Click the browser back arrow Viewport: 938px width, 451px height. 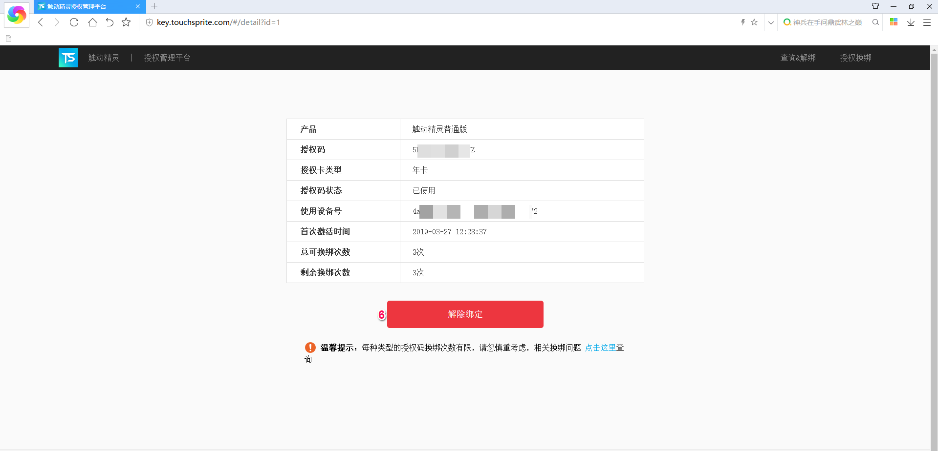click(41, 22)
